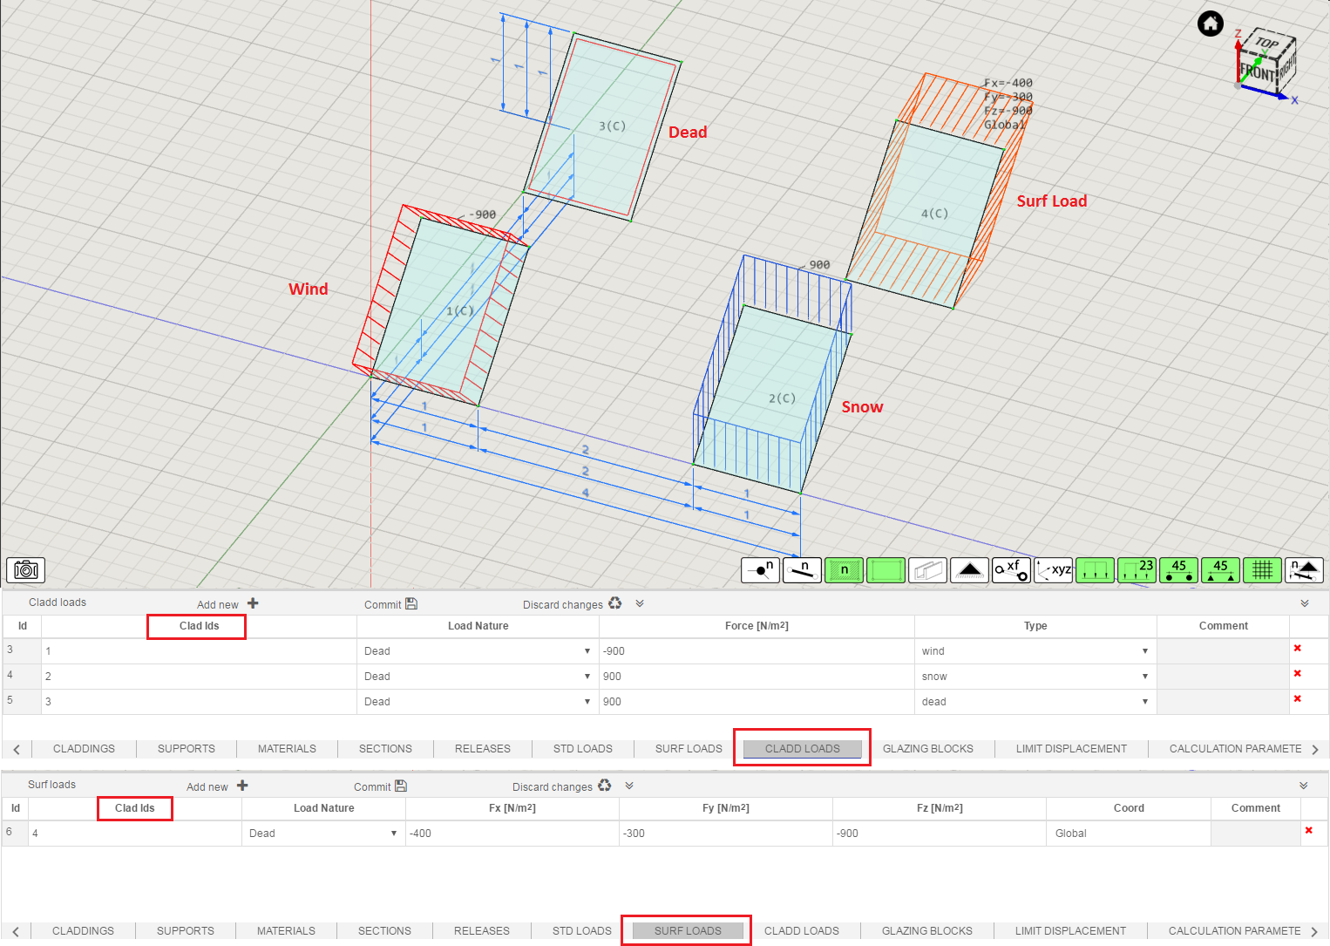
Task: Open the Type dropdown showing snow
Action: 1144,676
